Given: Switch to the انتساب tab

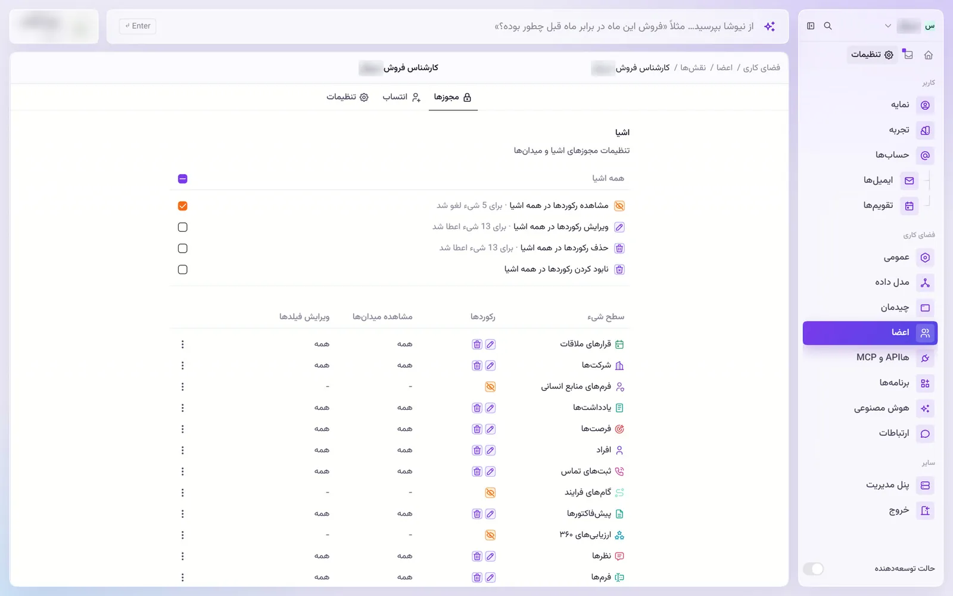Looking at the screenshot, I should coord(401,97).
